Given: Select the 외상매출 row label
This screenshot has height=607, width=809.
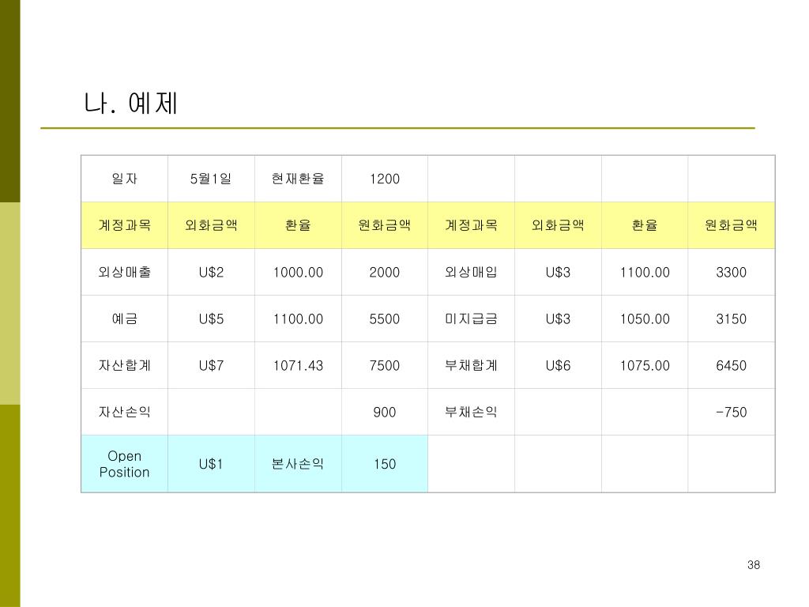Looking at the screenshot, I should pyautogui.click(x=124, y=272).
